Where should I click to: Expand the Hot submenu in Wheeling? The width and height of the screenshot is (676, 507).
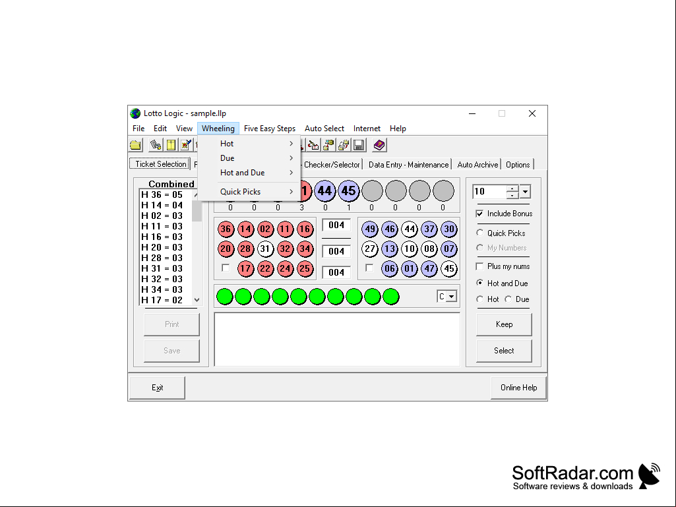[249, 144]
